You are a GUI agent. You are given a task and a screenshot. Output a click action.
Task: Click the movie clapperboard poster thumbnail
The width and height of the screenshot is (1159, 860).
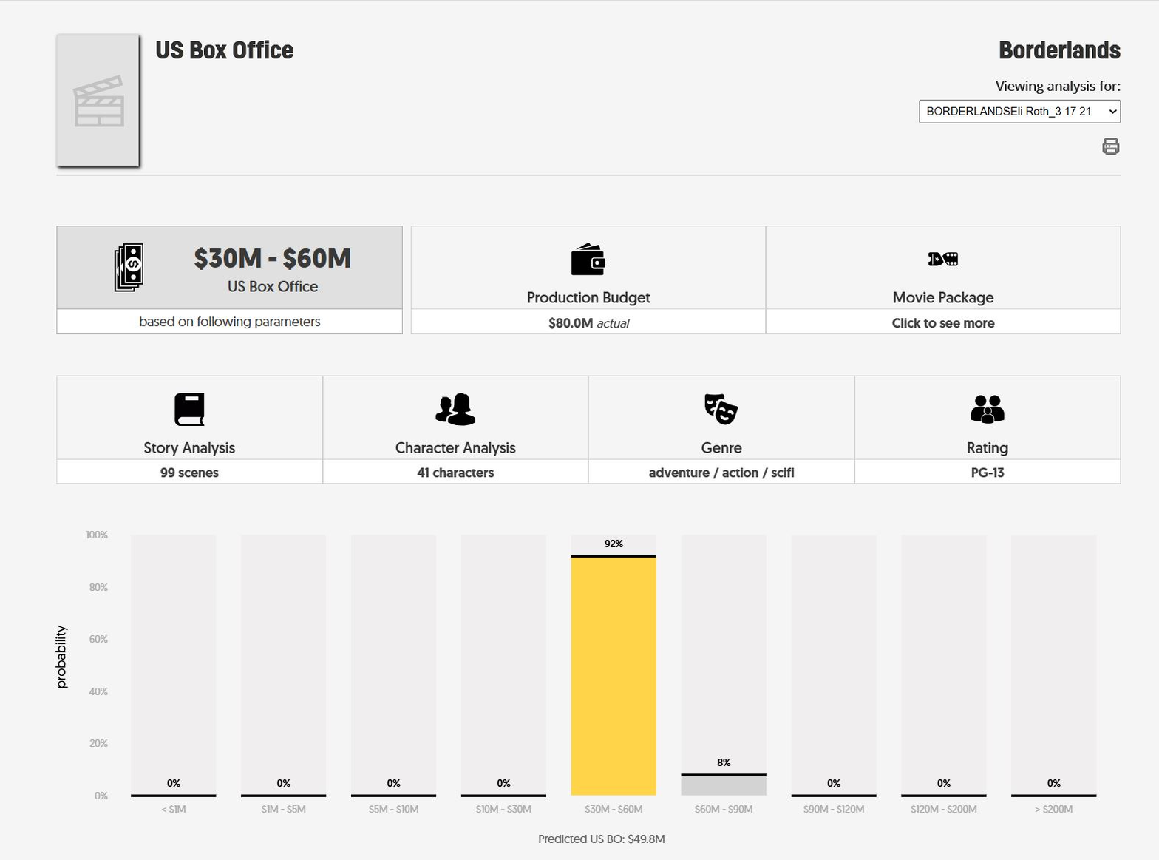coord(98,101)
